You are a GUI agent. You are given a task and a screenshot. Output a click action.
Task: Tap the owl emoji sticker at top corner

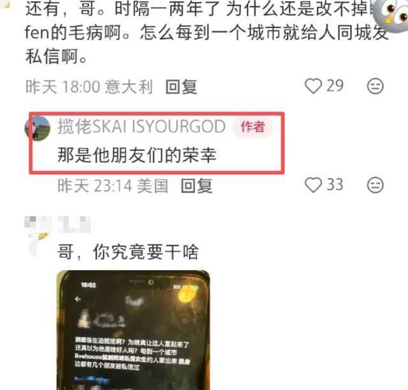point(390,14)
